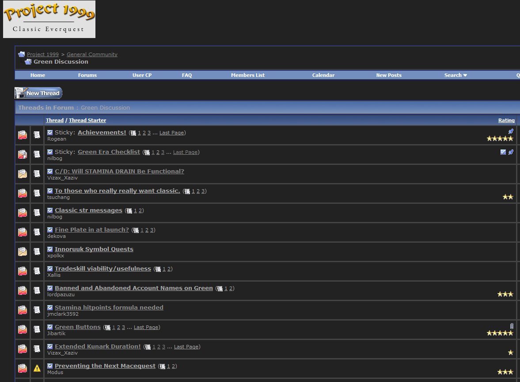Open page 2 of Classic str messages
520x382 pixels.
click(x=140, y=211)
